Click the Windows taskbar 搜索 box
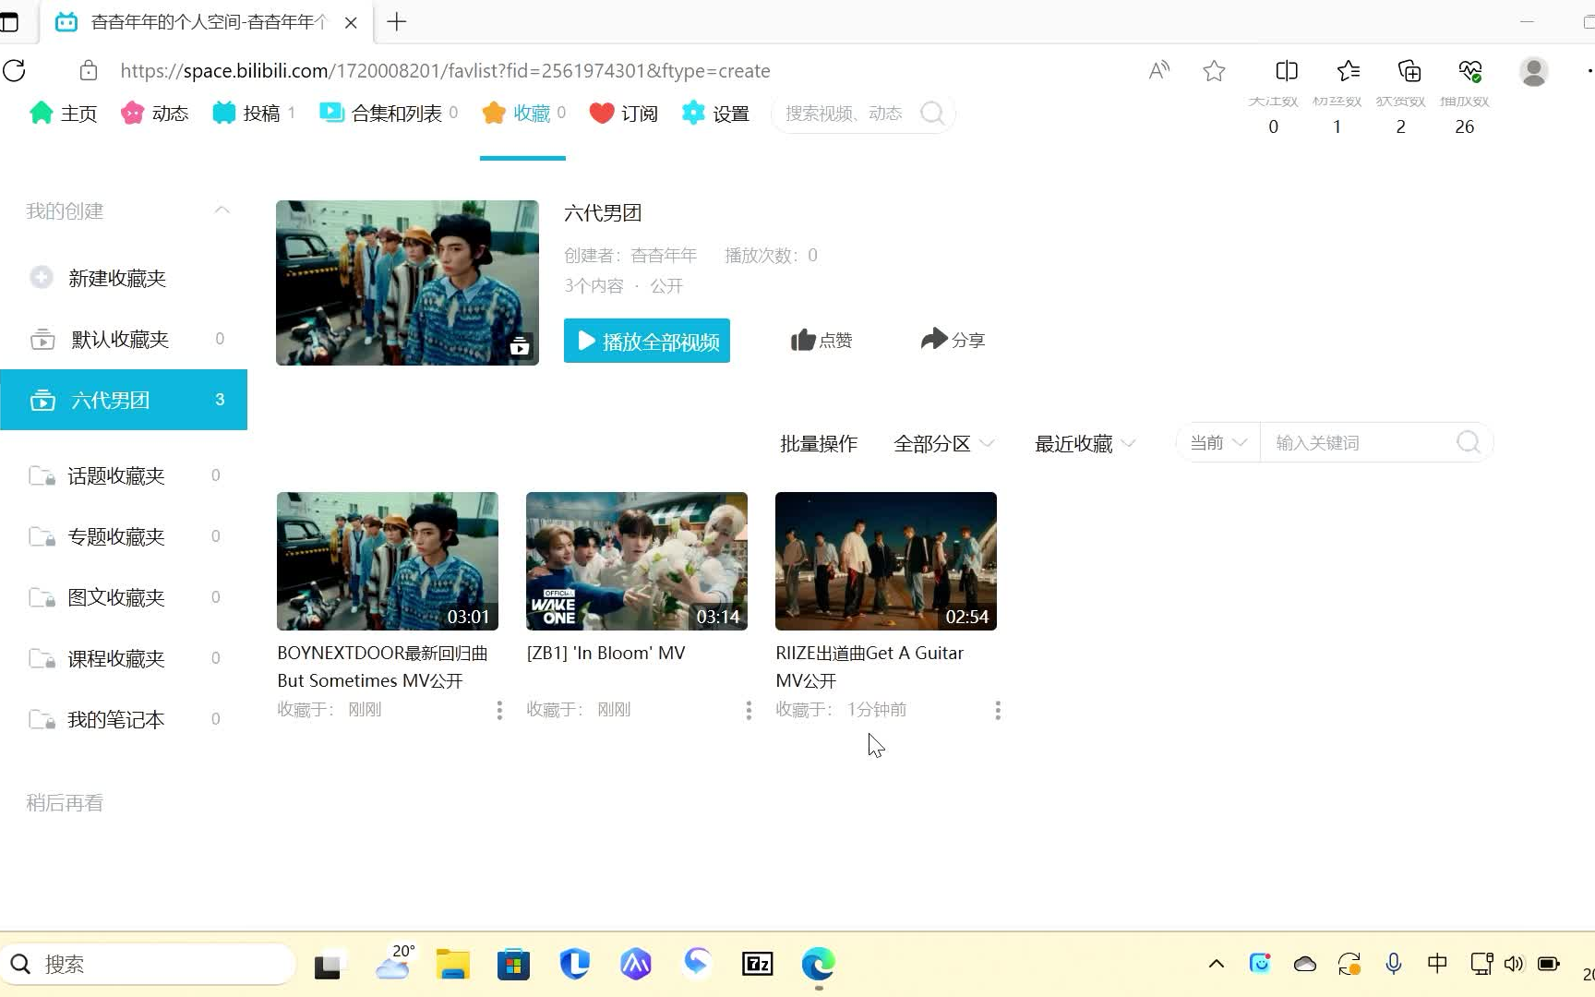The height and width of the screenshot is (997, 1595). [148, 965]
